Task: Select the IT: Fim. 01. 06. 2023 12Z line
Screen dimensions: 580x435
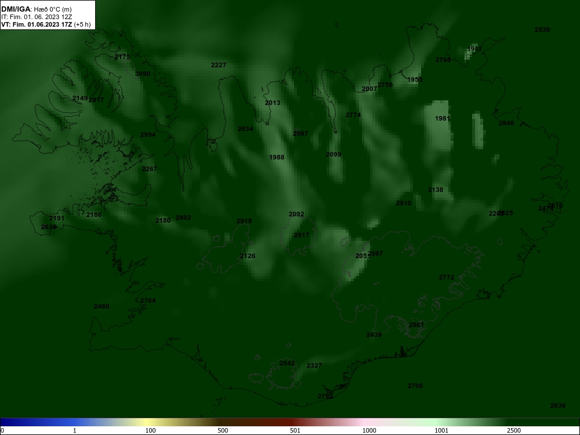Action: pyautogui.click(x=36, y=17)
